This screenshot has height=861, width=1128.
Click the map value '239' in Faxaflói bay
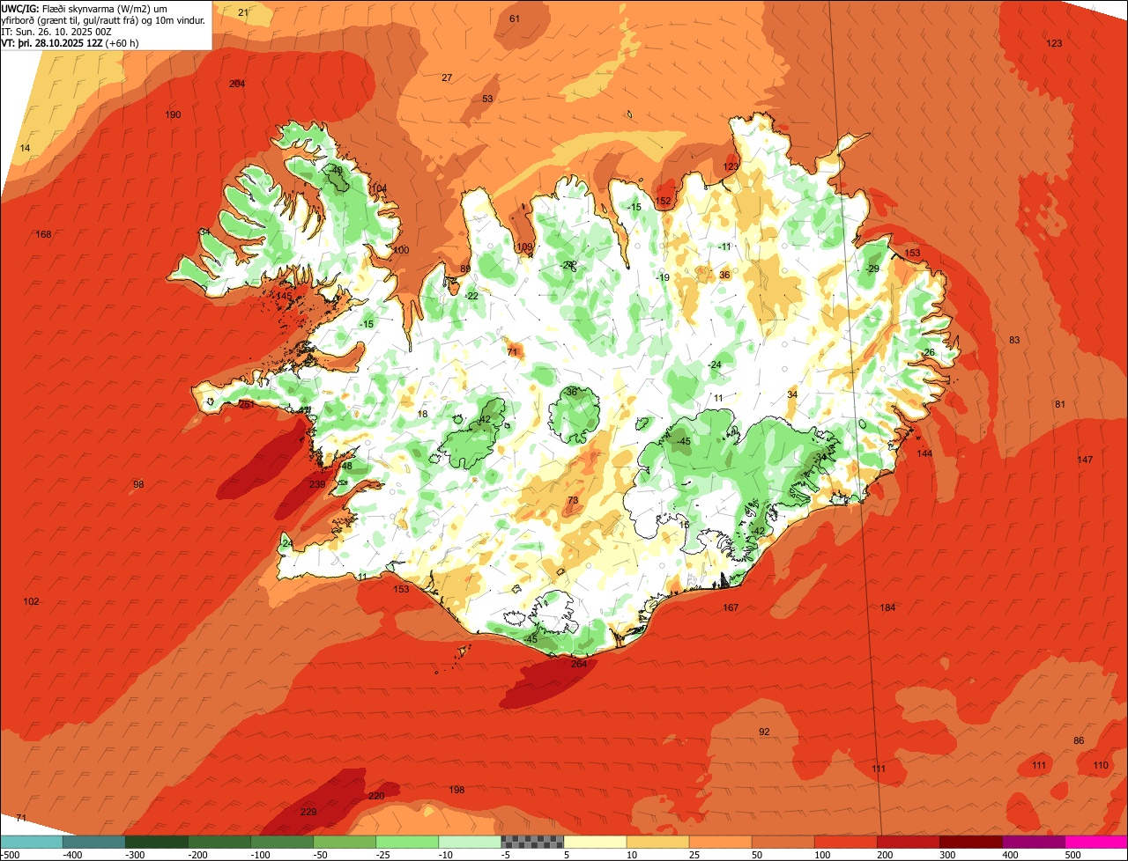317,484
